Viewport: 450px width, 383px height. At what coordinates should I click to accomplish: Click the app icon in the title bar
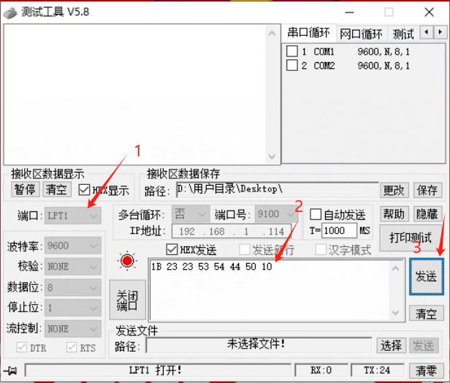[x=10, y=12]
